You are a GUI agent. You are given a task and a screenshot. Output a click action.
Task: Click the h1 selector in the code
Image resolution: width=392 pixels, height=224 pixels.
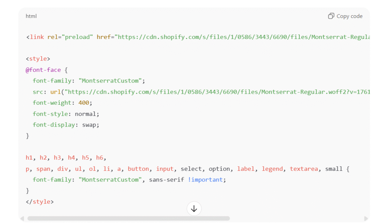tap(29, 157)
